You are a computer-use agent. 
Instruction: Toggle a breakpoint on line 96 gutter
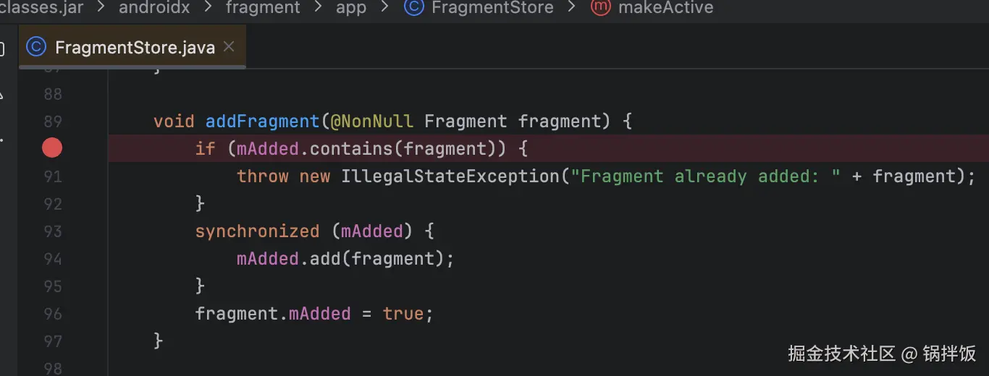tap(52, 314)
